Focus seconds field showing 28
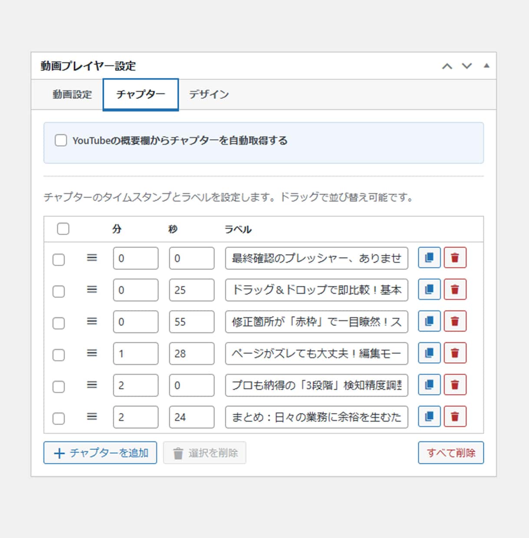 [x=192, y=353]
